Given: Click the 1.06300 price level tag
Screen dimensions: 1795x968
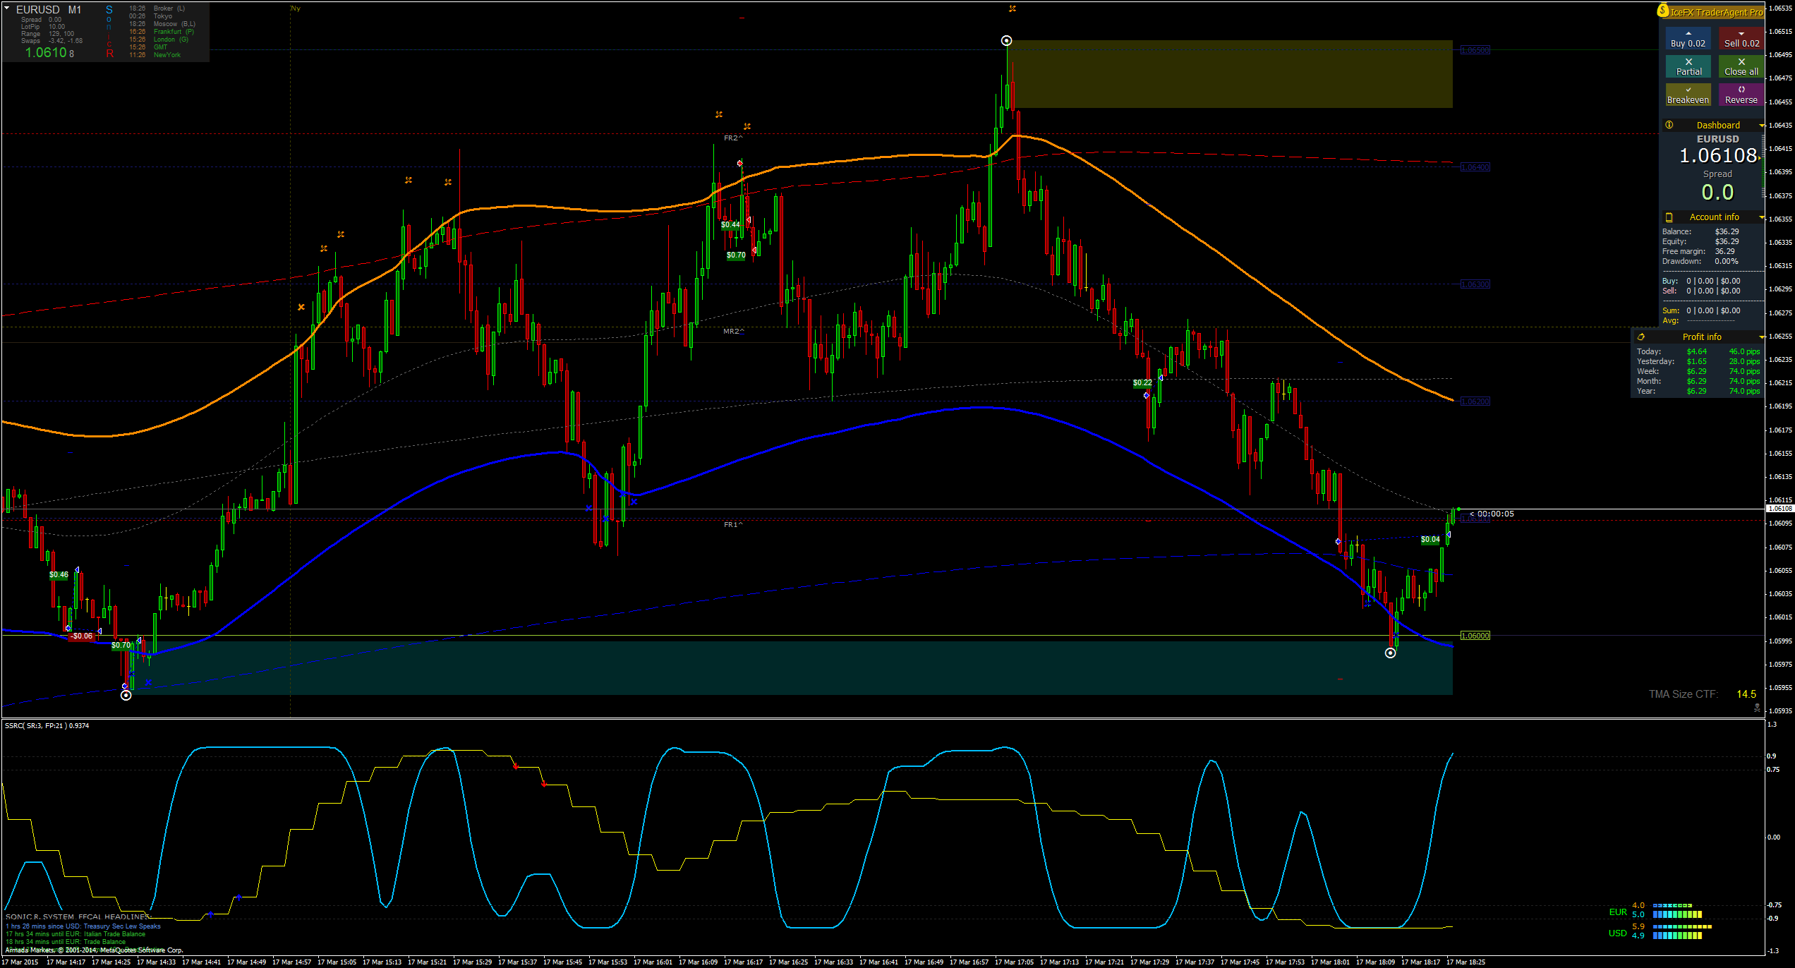Looking at the screenshot, I should 1475,284.
